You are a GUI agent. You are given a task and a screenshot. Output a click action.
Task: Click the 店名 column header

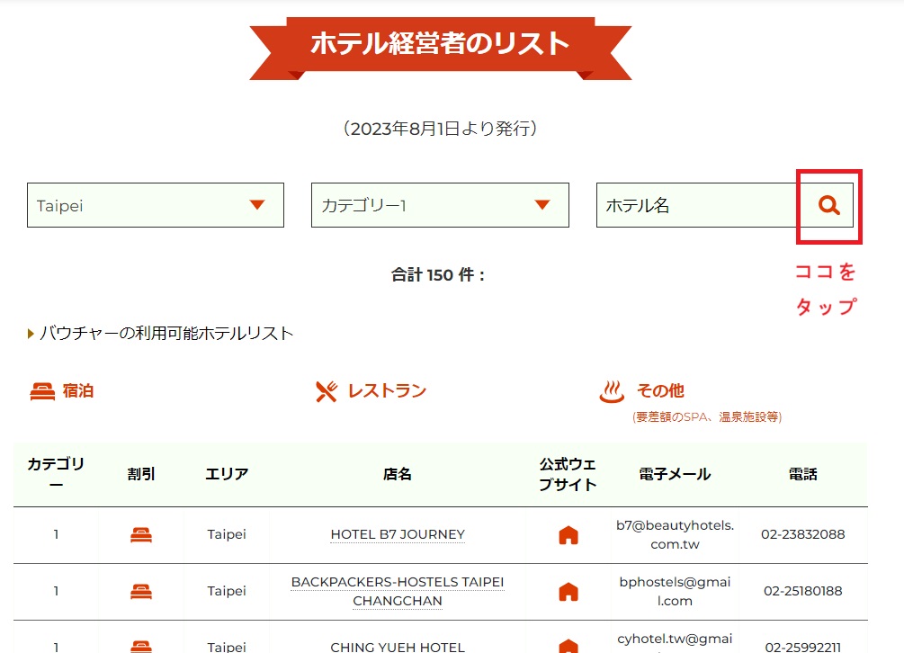coord(397,474)
